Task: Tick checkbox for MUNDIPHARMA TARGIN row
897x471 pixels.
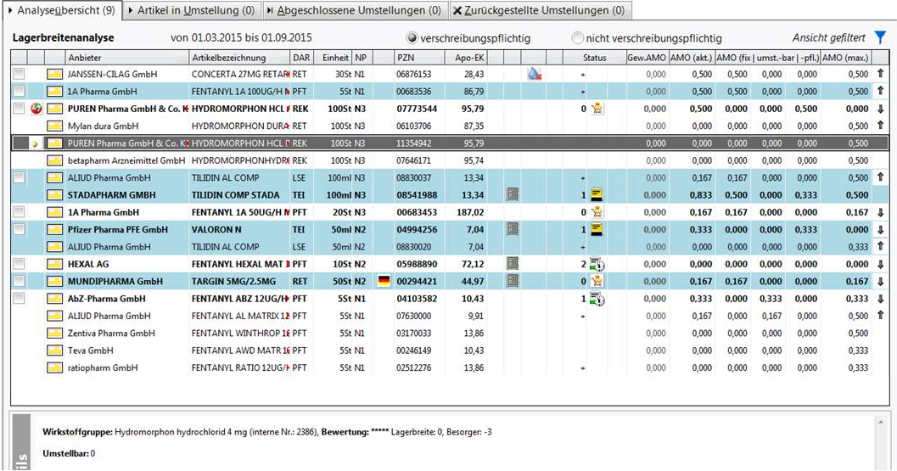Action: pyautogui.click(x=19, y=281)
